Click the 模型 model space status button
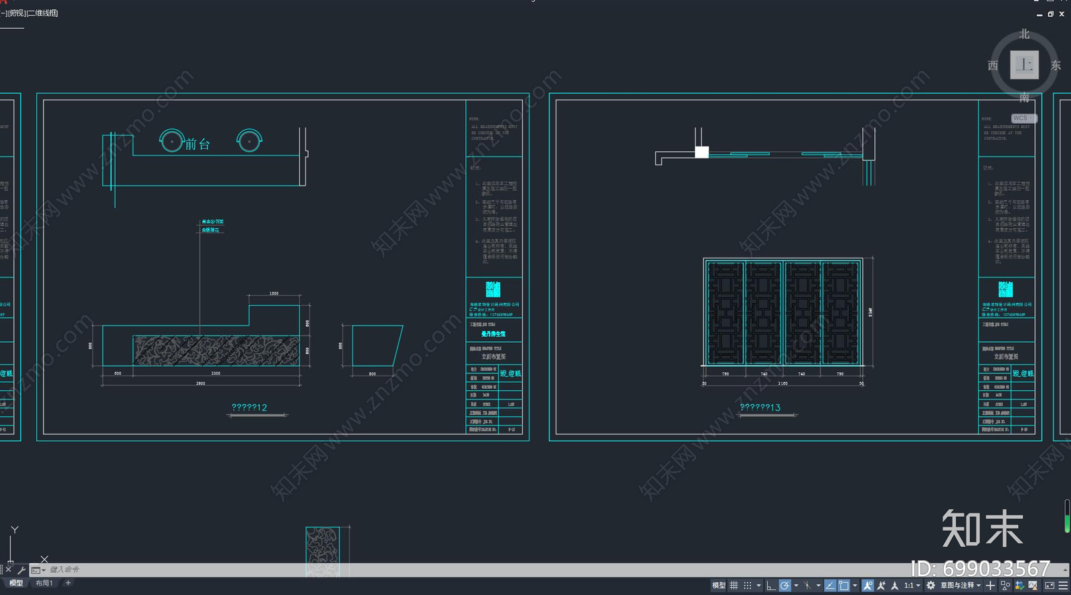This screenshot has width=1071, height=595. click(x=719, y=586)
